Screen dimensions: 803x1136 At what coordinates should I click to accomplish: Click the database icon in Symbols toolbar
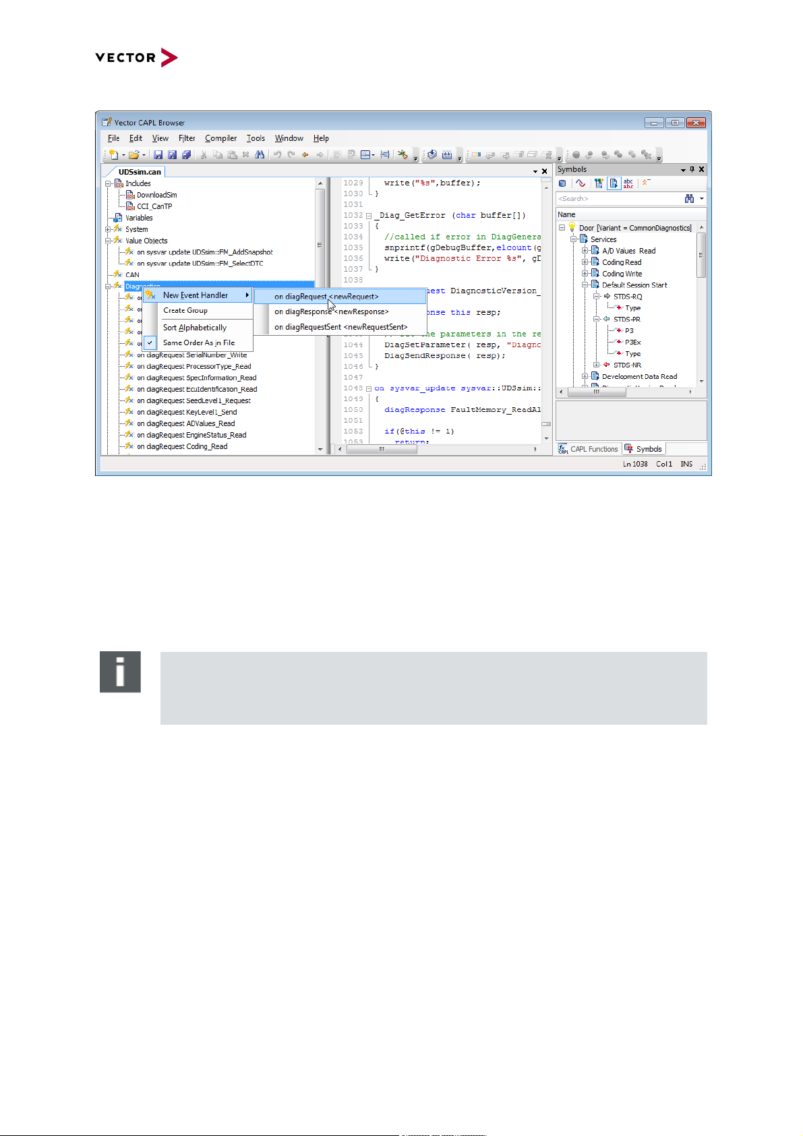coord(562,183)
